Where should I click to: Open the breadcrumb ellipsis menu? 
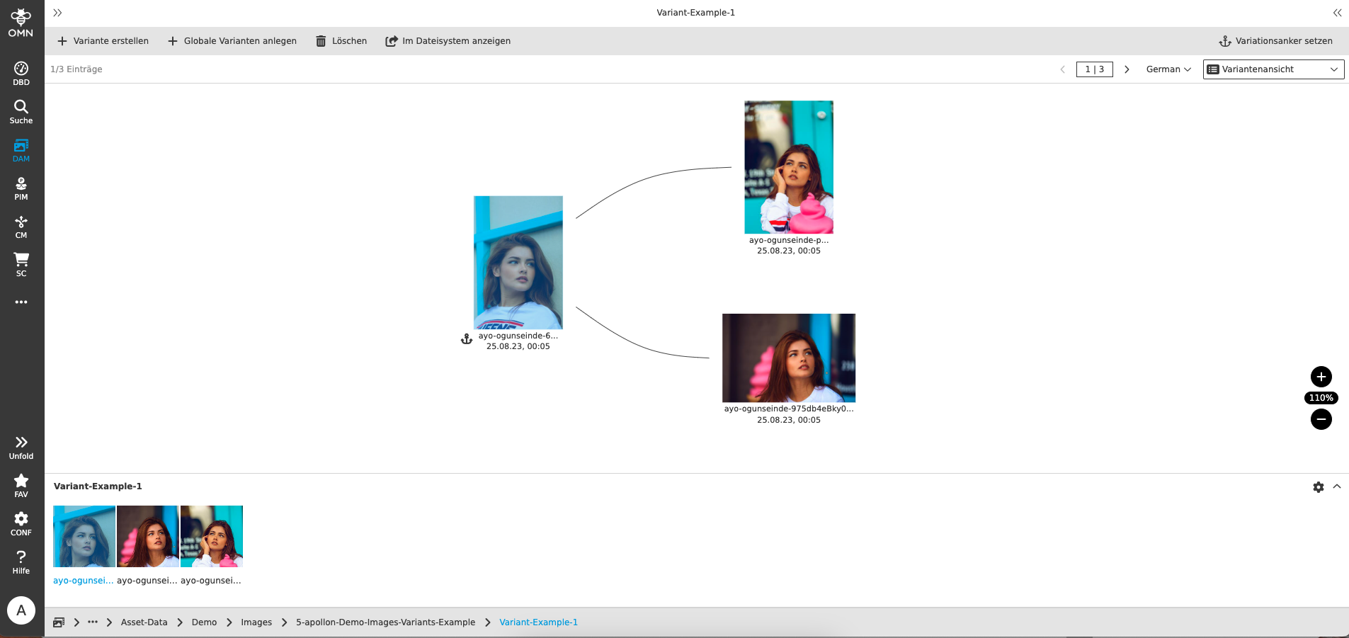[x=92, y=622]
